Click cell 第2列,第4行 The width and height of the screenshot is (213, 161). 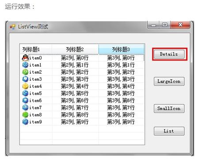click(75, 86)
